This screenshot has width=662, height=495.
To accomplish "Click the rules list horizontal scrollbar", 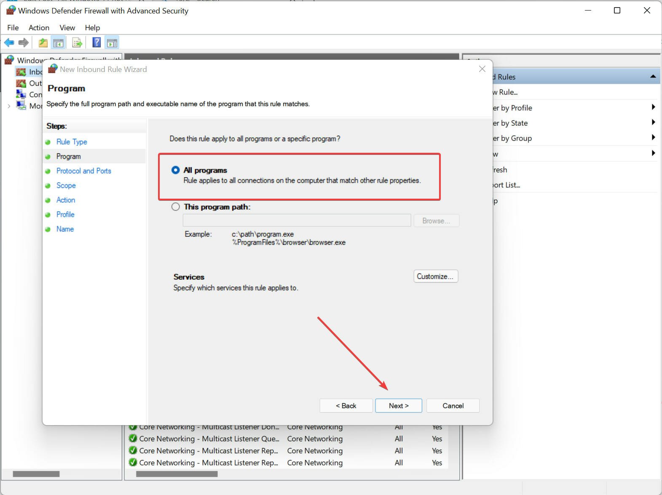I will pos(177,474).
